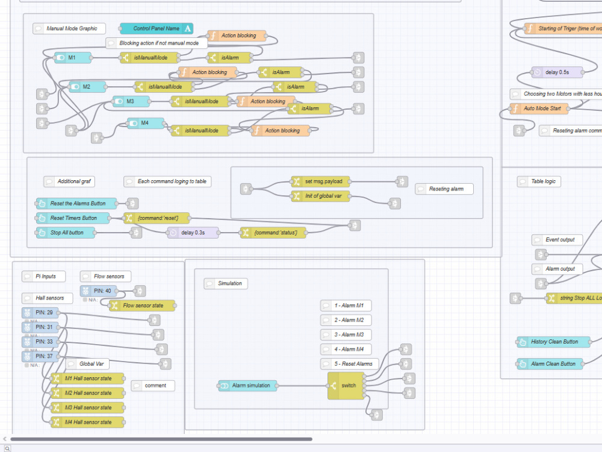The height and width of the screenshot is (452, 602).
Task: Select the 1 - Alarm M1 comment
Action: pos(346,306)
